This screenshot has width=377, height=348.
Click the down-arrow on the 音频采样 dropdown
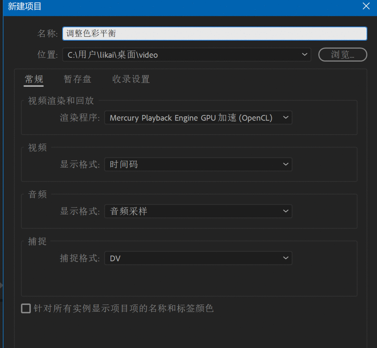285,211
